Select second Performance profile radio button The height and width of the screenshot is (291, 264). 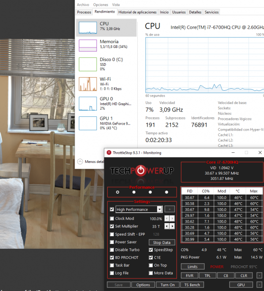click(134, 192)
